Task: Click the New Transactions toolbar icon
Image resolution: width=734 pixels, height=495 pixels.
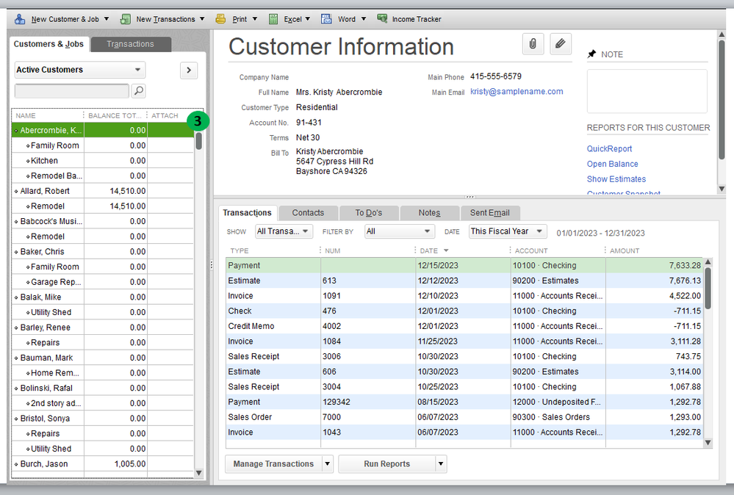Action: tap(126, 18)
